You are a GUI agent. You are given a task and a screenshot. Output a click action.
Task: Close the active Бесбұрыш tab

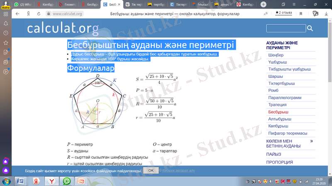pos(119,4)
